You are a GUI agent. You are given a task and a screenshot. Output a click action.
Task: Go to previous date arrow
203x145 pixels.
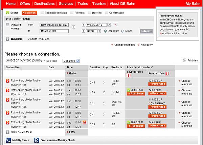pyautogui.click(x=84, y=25)
